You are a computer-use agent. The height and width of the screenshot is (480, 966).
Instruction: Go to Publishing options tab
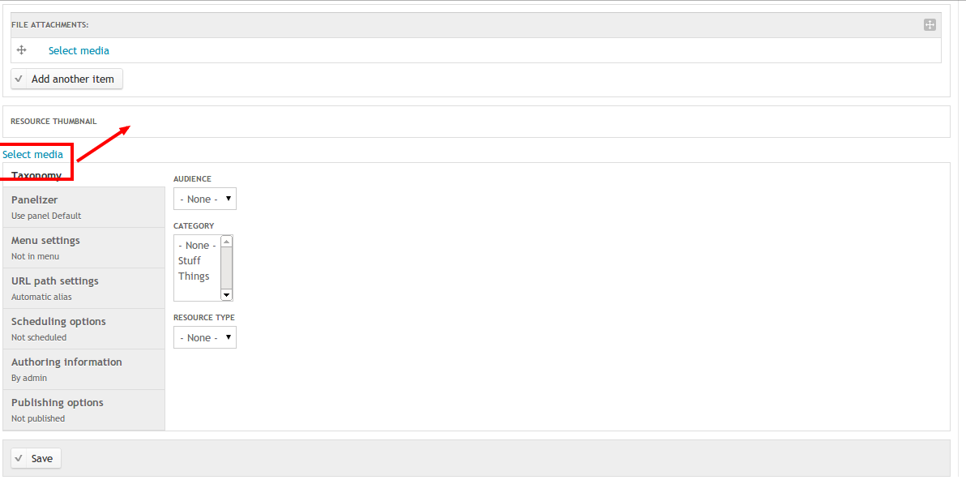point(83,410)
